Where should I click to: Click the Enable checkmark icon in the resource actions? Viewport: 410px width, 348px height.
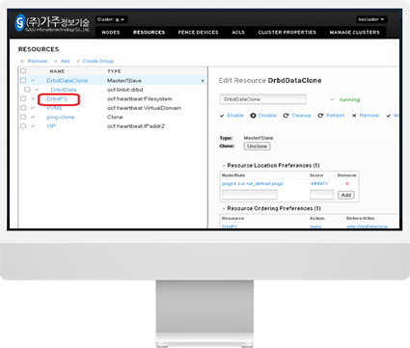click(x=222, y=116)
